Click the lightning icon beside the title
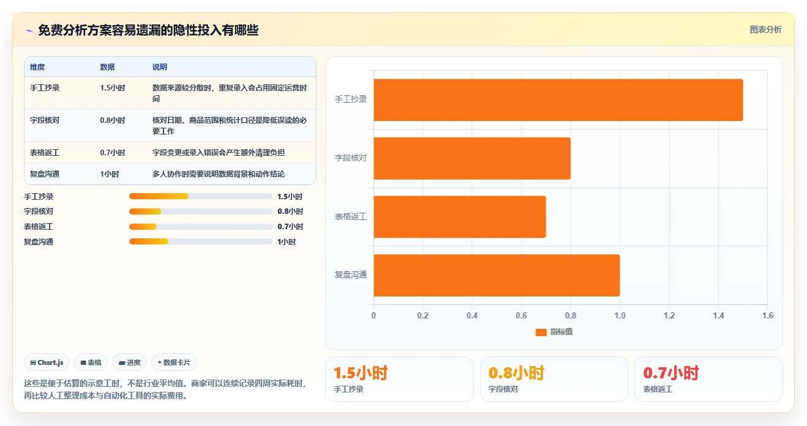807x426 pixels. tap(29, 30)
